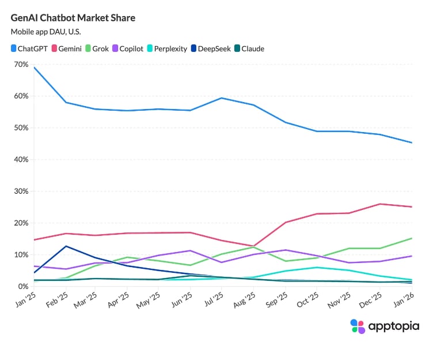Click the Grok green legend swatch
This screenshot has height=342, width=437.
(88, 48)
